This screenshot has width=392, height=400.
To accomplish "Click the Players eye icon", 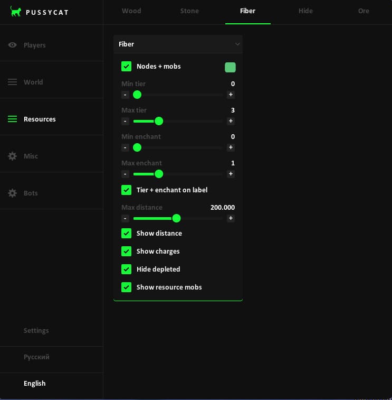I will pos(12,45).
